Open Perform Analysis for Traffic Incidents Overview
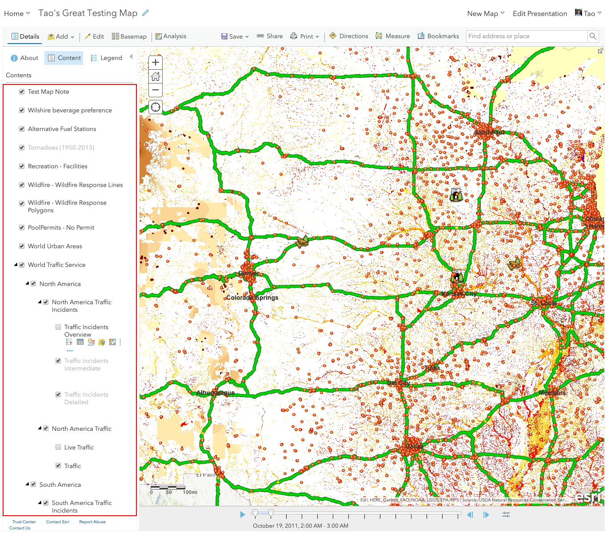 click(x=112, y=342)
